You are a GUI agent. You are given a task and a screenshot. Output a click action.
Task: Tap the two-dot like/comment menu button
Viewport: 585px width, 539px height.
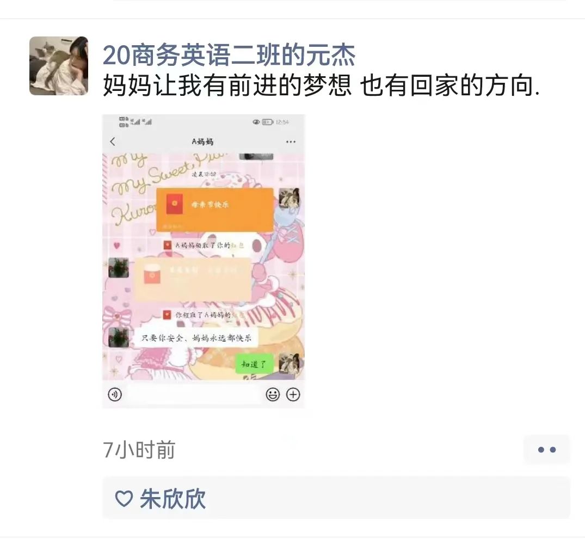pos(546,449)
